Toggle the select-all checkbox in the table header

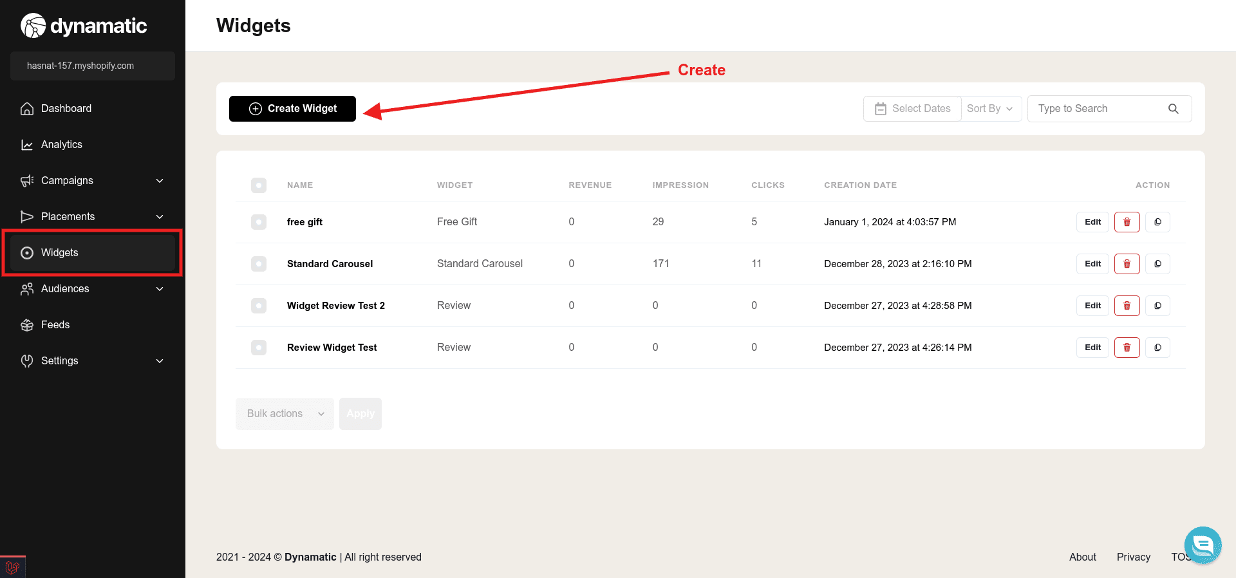[x=259, y=185]
